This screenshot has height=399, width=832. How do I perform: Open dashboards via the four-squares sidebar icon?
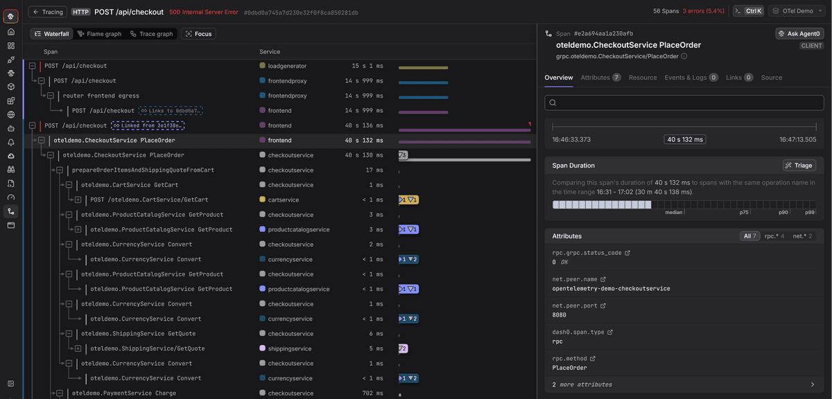point(10,46)
